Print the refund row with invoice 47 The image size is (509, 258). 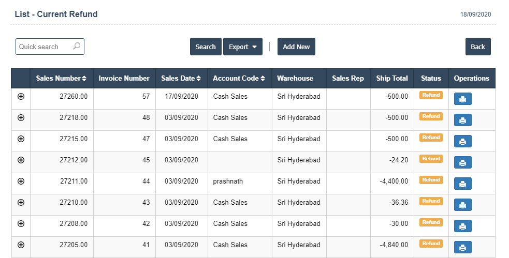[462, 142]
